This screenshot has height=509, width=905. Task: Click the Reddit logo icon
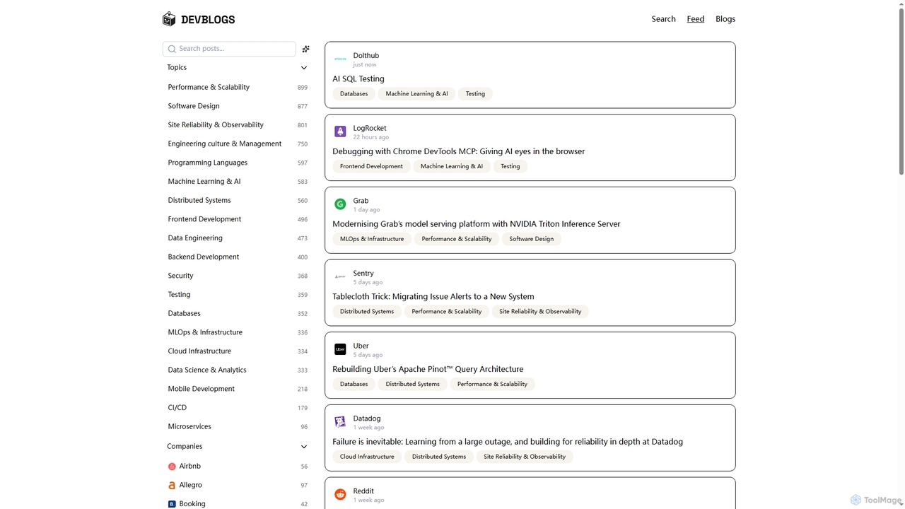[x=340, y=495]
